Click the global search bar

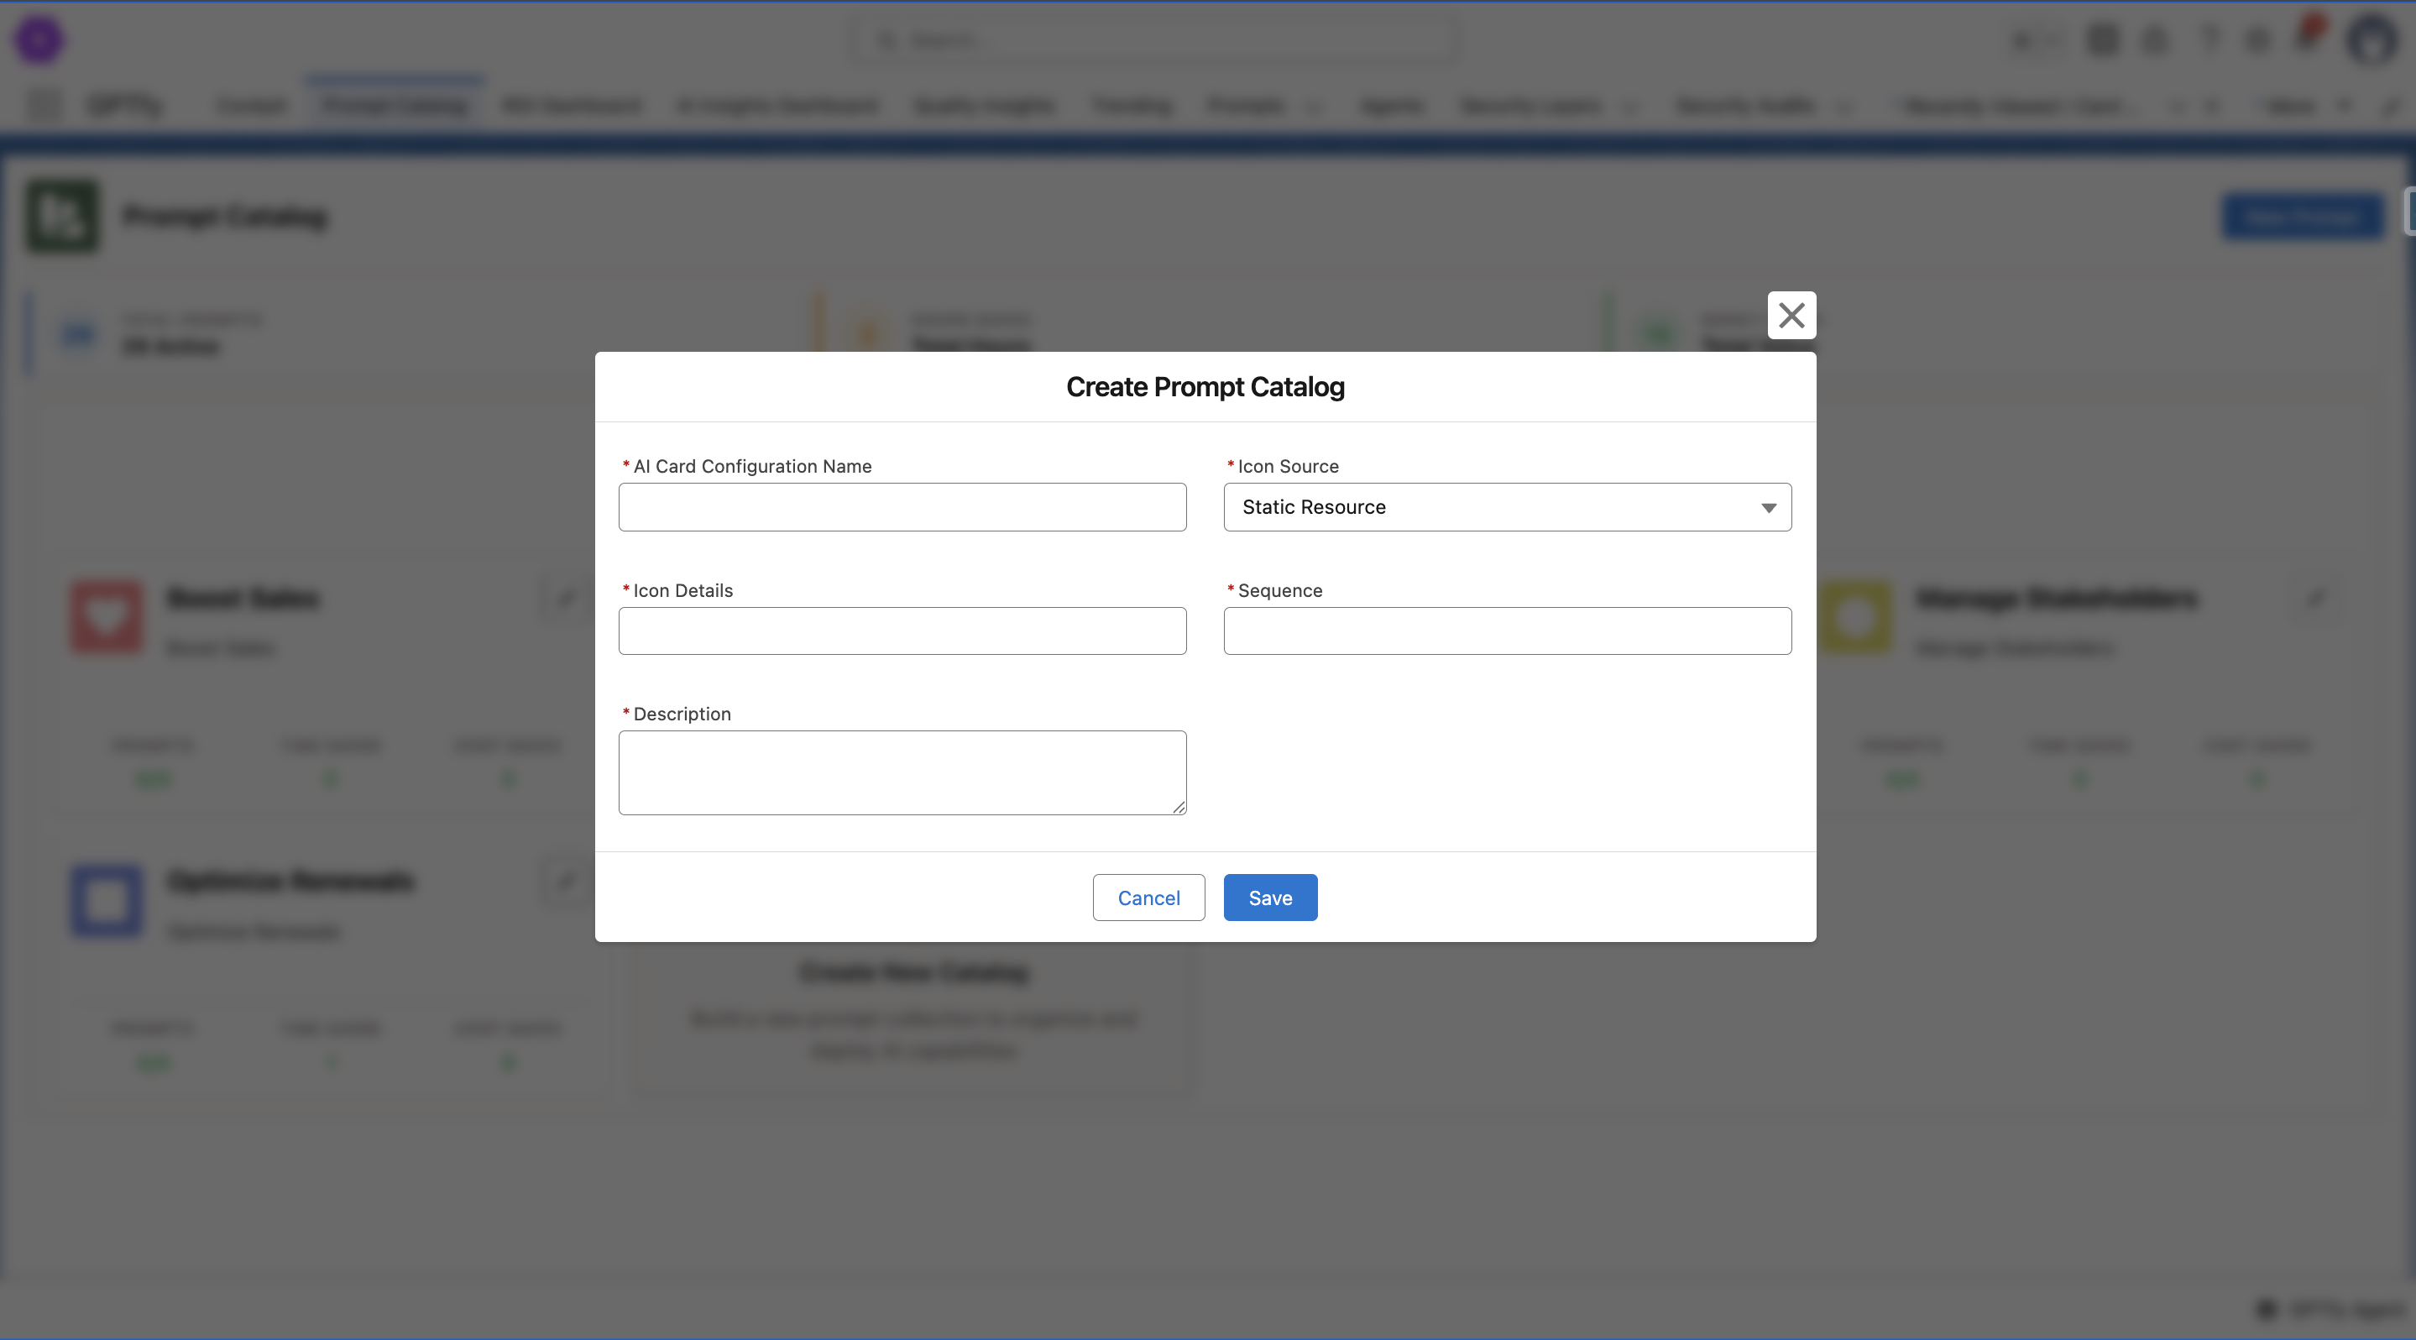coord(1153,40)
